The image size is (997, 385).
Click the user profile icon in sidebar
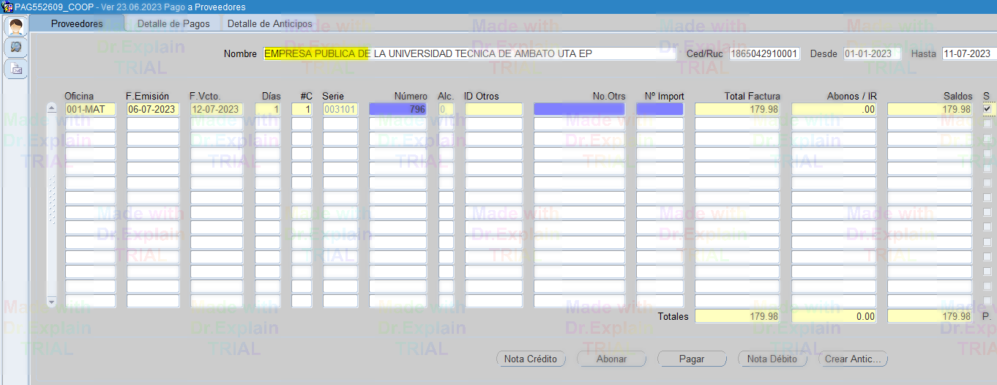[15, 27]
